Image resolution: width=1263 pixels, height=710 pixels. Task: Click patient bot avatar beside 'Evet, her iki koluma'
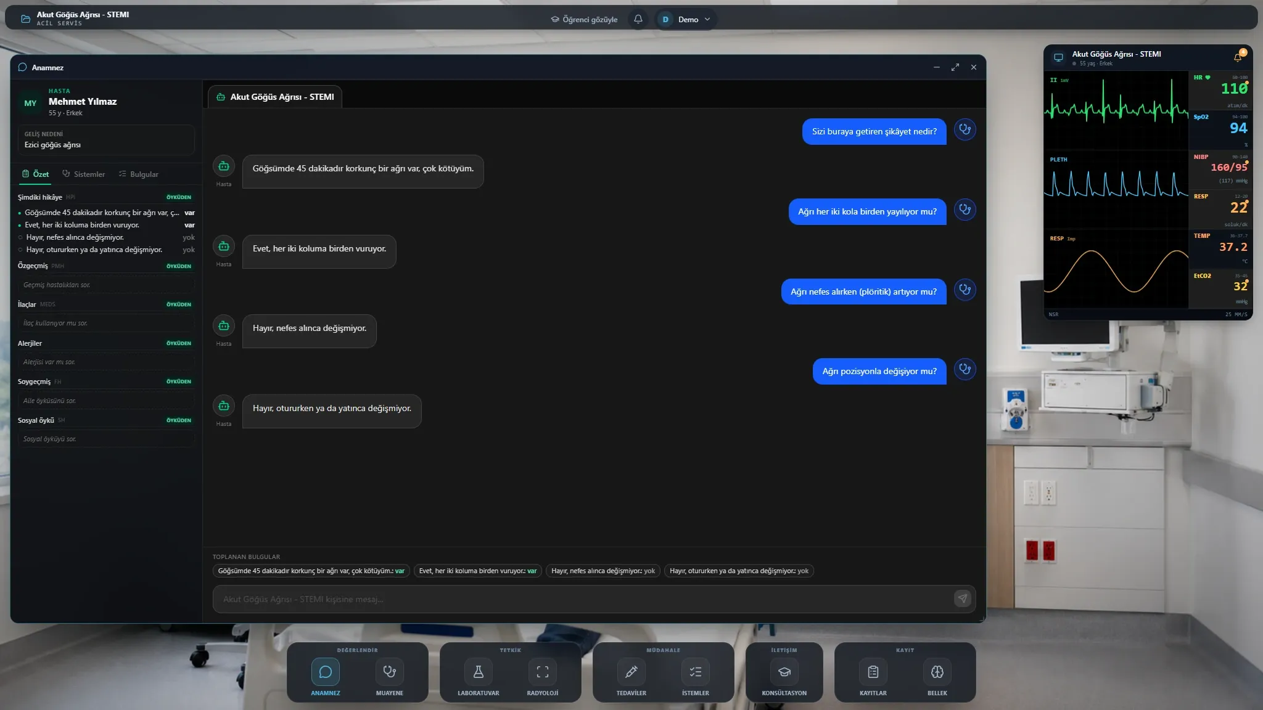224,246
